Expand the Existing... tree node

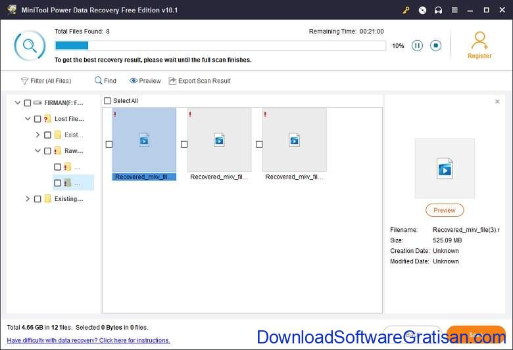[x=28, y=199]
